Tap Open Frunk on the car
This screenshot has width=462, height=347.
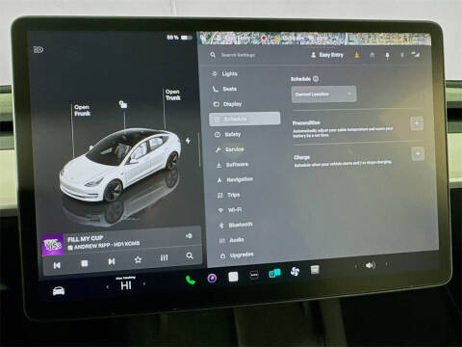82,110
